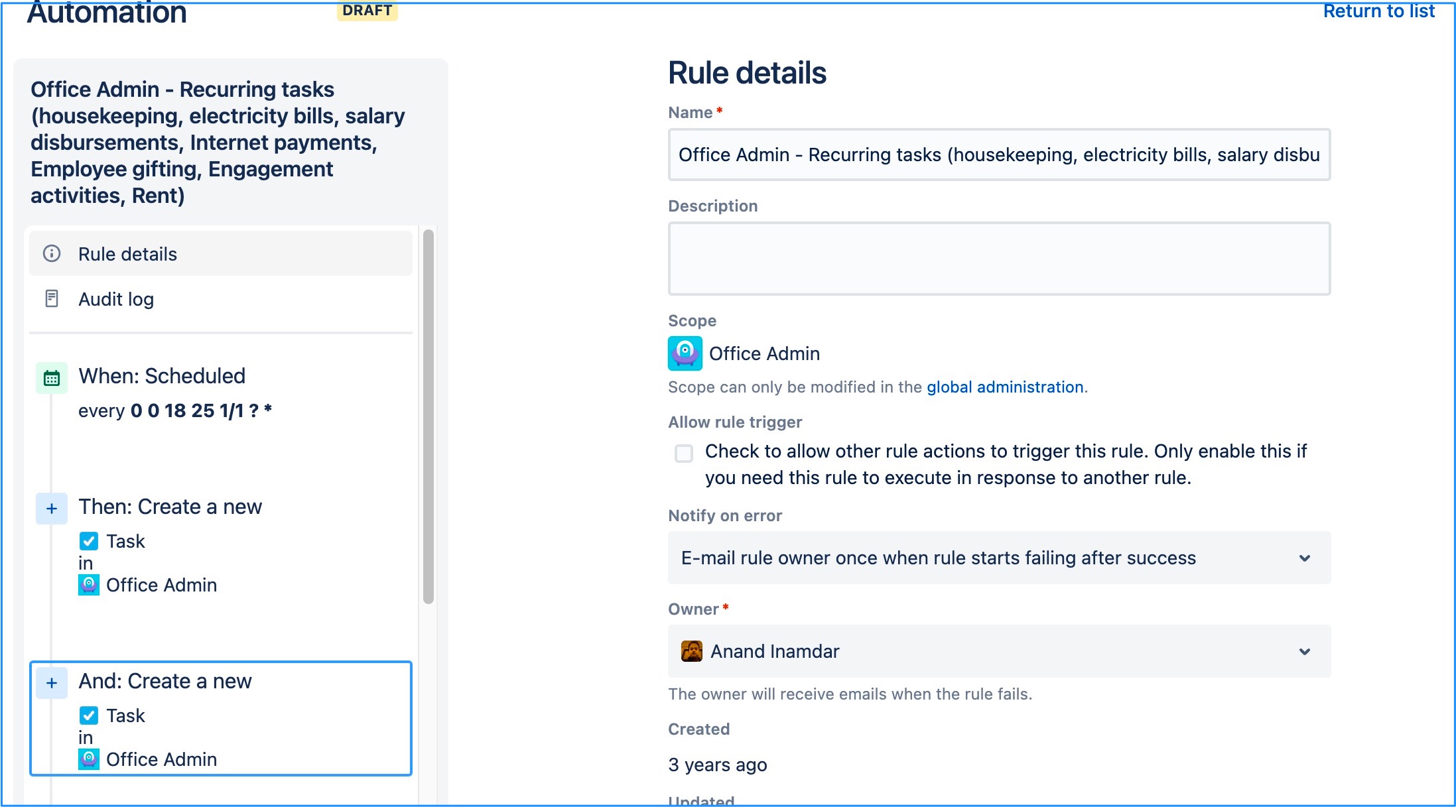Select Rule details in the sidebar
Image resolution: width=1456 pixels, height=807 pixels.
(x=221, y=253)
